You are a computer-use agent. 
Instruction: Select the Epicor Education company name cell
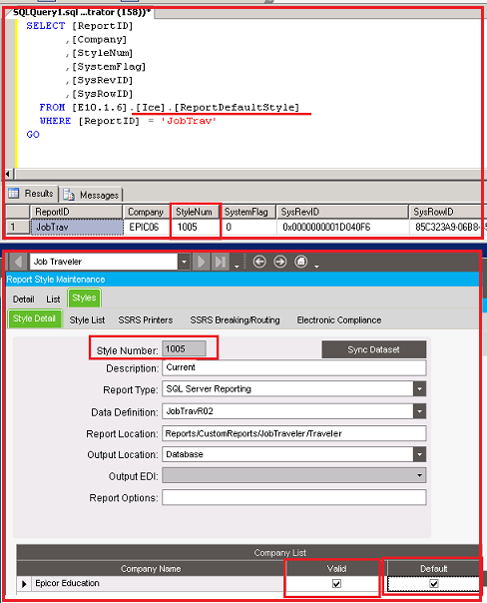point(159,584)
